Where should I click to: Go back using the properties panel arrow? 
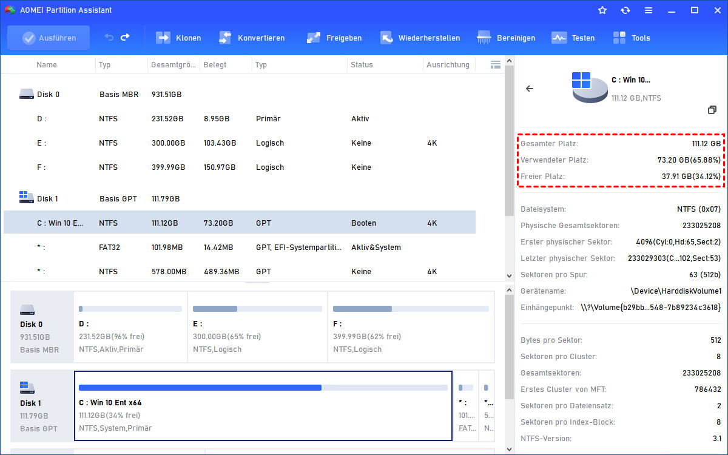coord(530,89)
